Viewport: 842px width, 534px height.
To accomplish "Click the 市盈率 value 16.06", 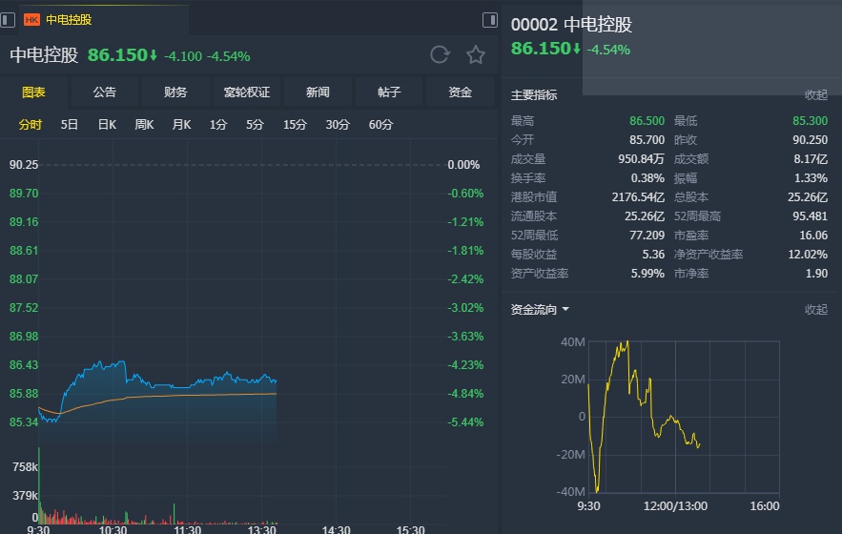I will tap(813, 236).
